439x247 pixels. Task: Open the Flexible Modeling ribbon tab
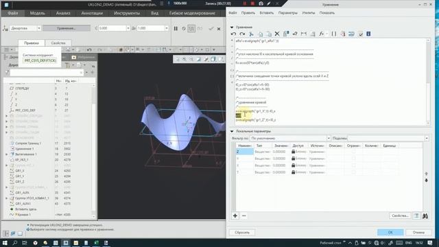click(192, 13)
